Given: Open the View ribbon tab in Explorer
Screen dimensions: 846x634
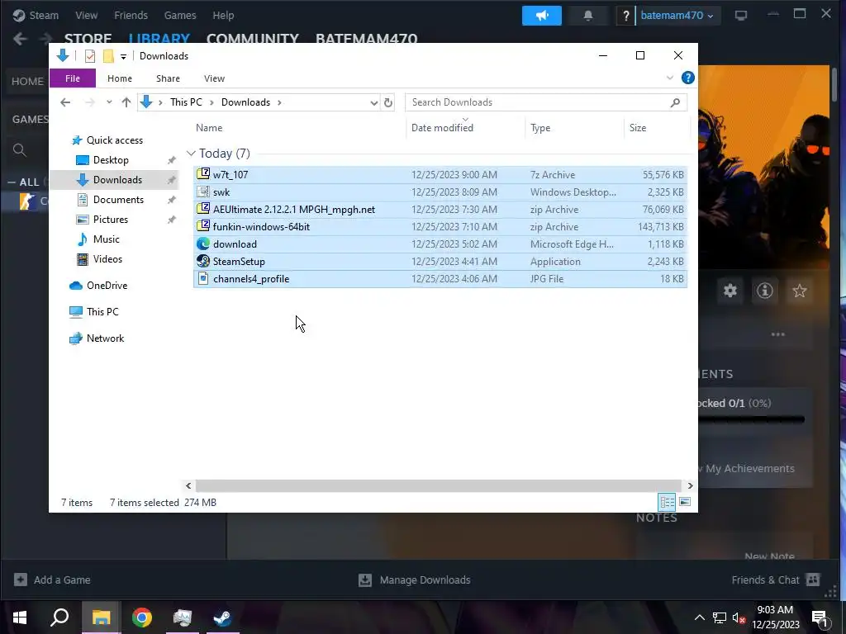Looking at the screenshot, I should (x=214, y=78).
